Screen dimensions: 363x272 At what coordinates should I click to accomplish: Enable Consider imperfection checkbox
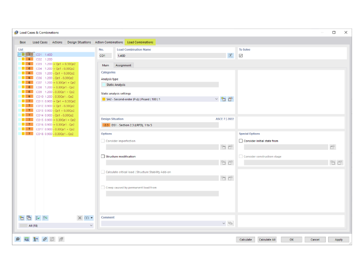pyautogui.click(x=103, y=141)
